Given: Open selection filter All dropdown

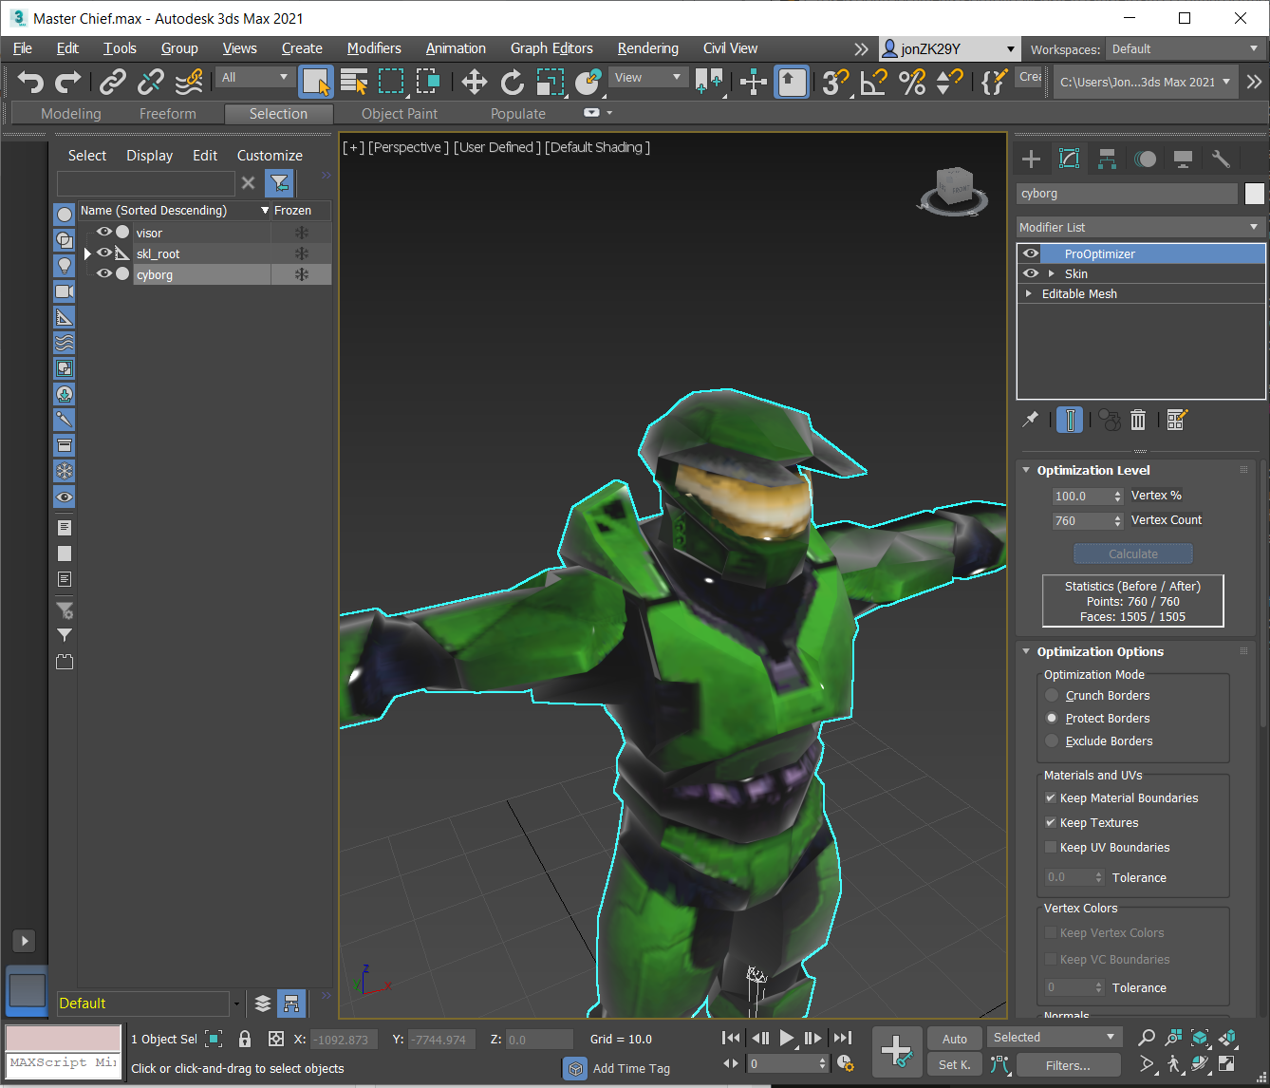Looking at the screenshot, I should pyautogui.click(x=254, y=78).
